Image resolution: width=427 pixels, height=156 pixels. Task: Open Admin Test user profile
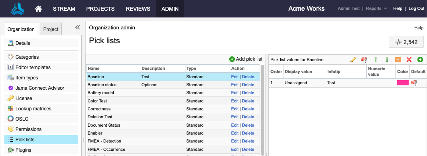348,9
